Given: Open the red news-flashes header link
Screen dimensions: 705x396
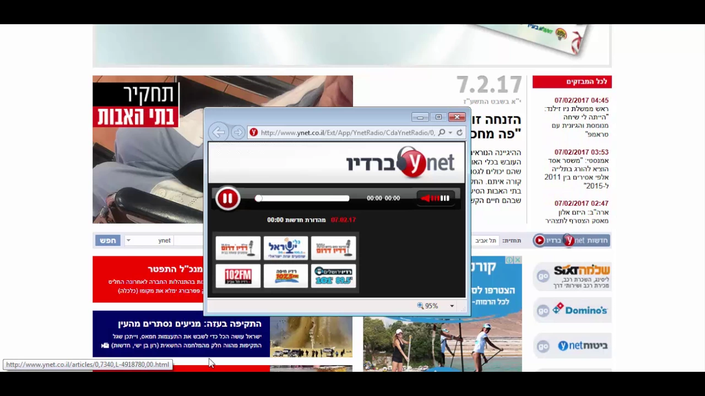Looking at the screenshot, I should (572, 82).
